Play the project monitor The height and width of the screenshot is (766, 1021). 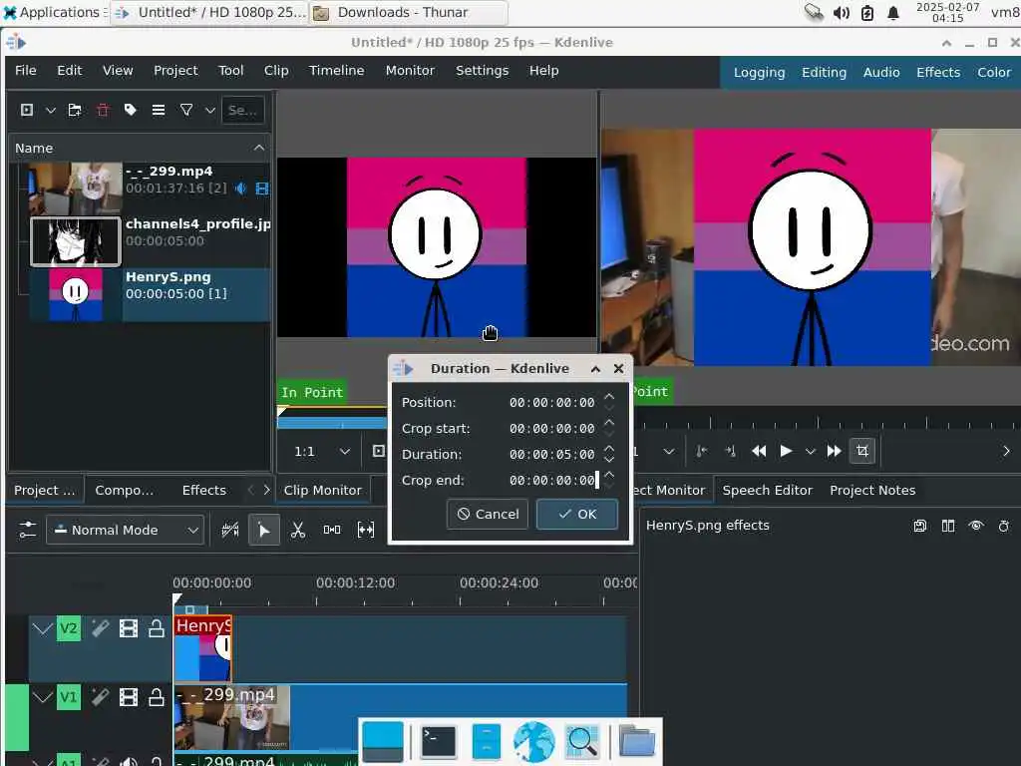[786, 451]
